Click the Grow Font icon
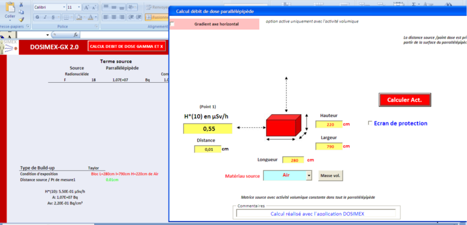 pyautogui.click(x=86, y=7)
